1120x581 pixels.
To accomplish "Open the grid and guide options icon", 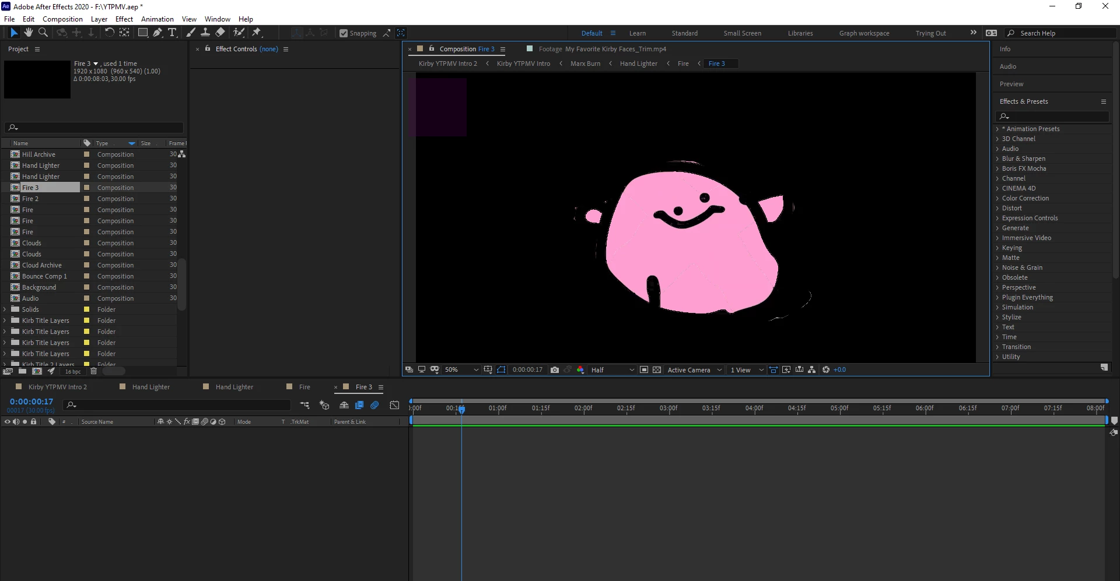I will 488,369.
